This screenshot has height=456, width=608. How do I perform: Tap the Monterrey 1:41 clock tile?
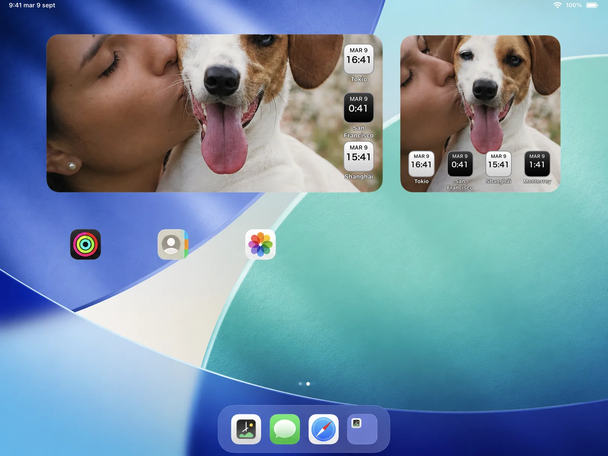[537, 164]
